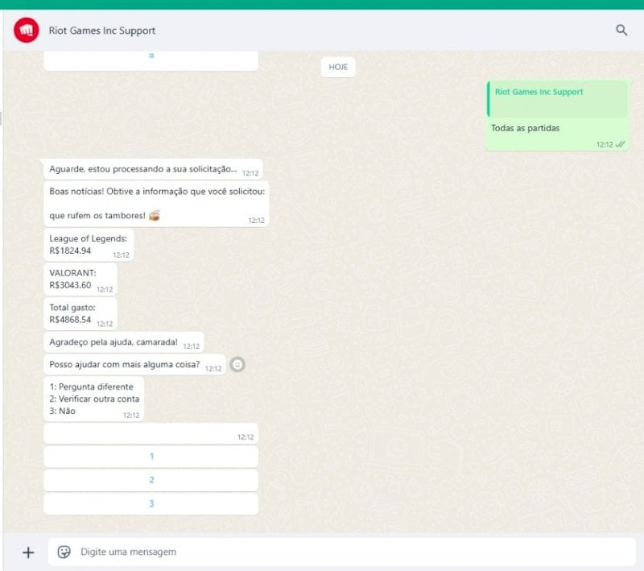Select the VALORANT R$3043.60 message
The width and height of the screenshot is (644, 571).
(80, 279)
